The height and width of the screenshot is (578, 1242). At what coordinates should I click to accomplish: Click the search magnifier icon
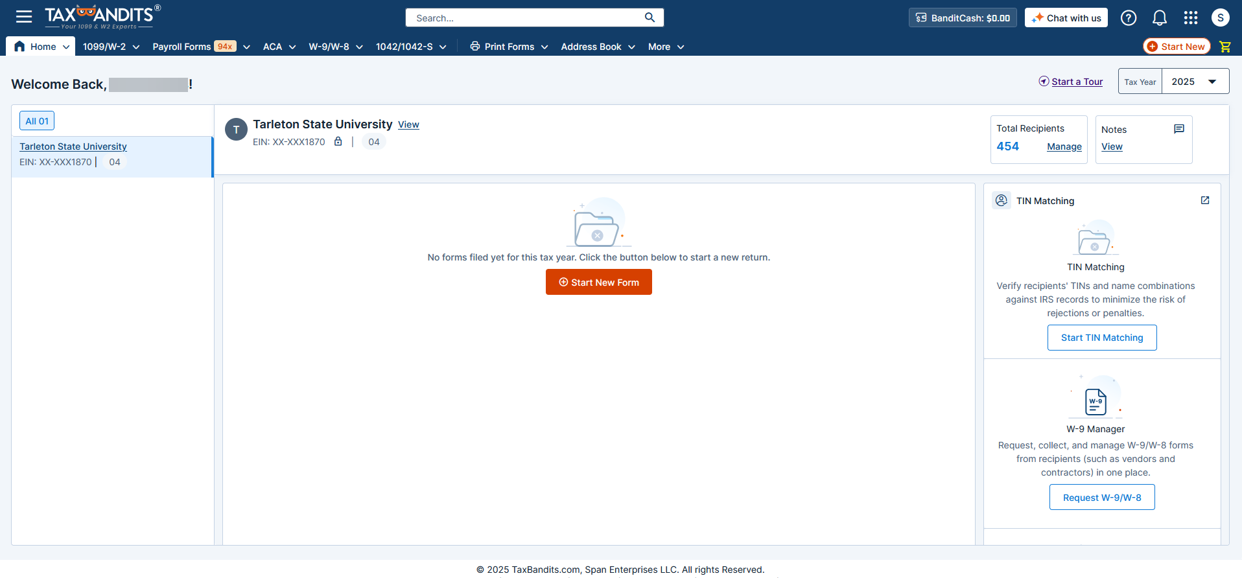tap(650, 17)
